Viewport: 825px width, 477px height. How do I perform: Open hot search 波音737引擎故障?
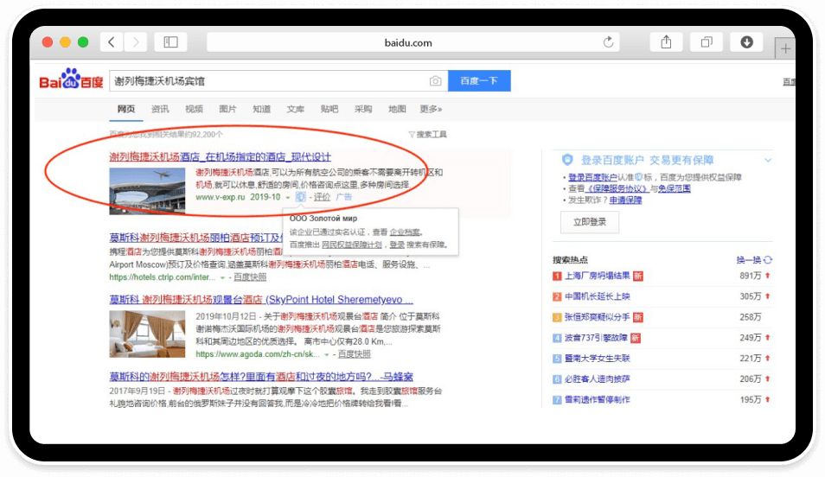tap(596, 338)
